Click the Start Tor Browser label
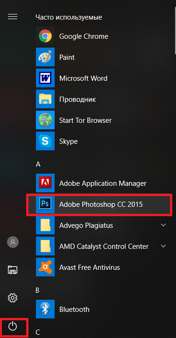The image size is (176, 338). (x=85, y=120)
